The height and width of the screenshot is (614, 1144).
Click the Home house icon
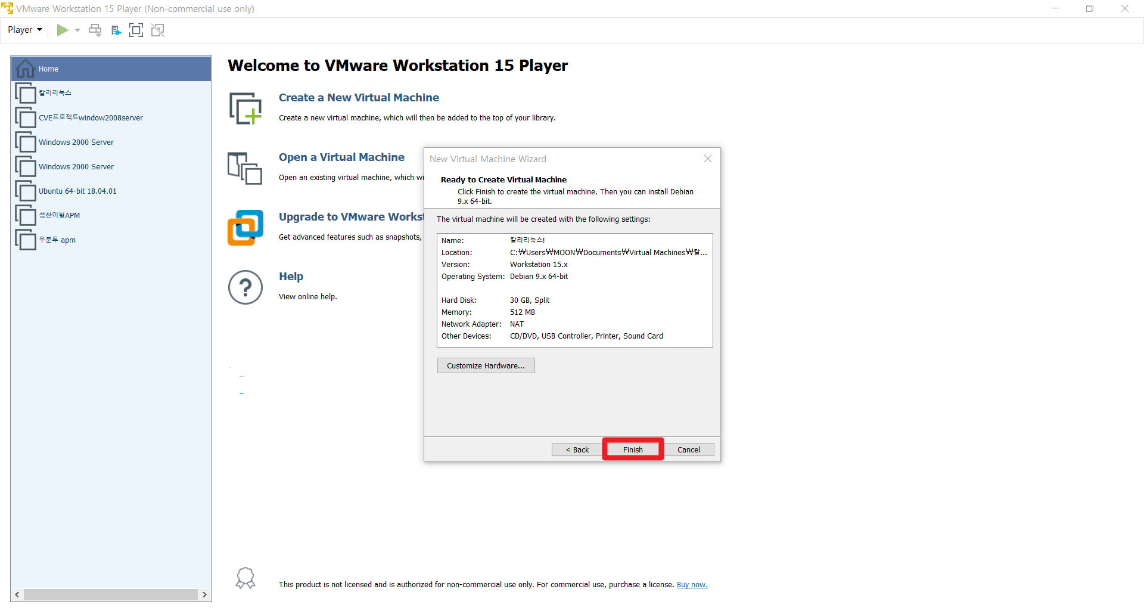(x=25, y=69)
